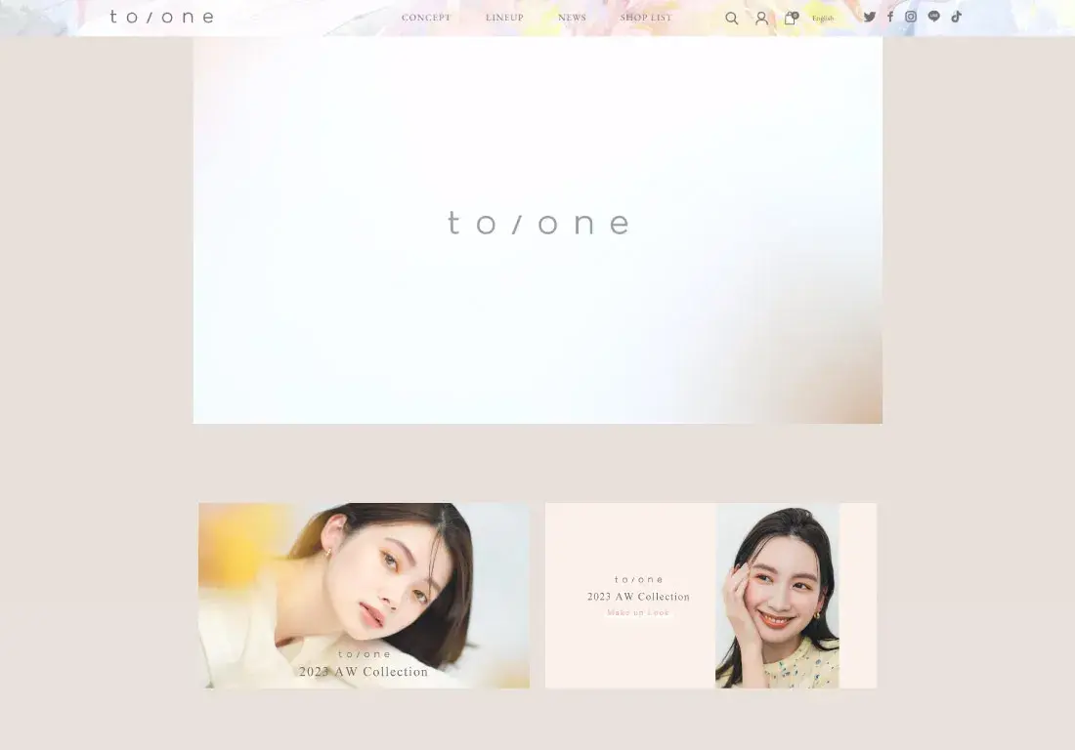
Task: Open the Instagram icon link
Action: (x=911, y=17)
